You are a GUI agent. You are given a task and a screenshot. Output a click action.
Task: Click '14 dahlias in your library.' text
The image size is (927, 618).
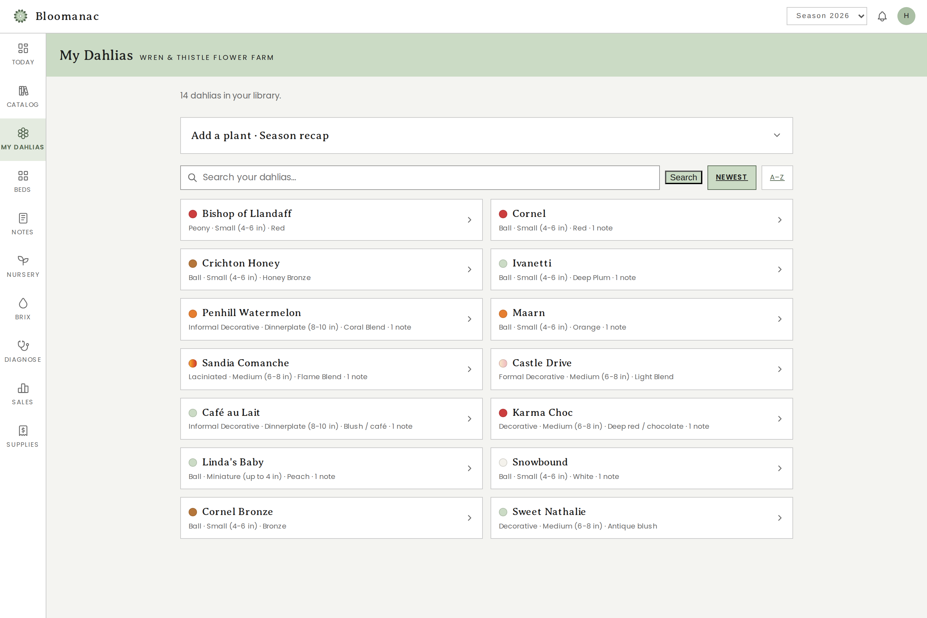(x=230, y=96)
